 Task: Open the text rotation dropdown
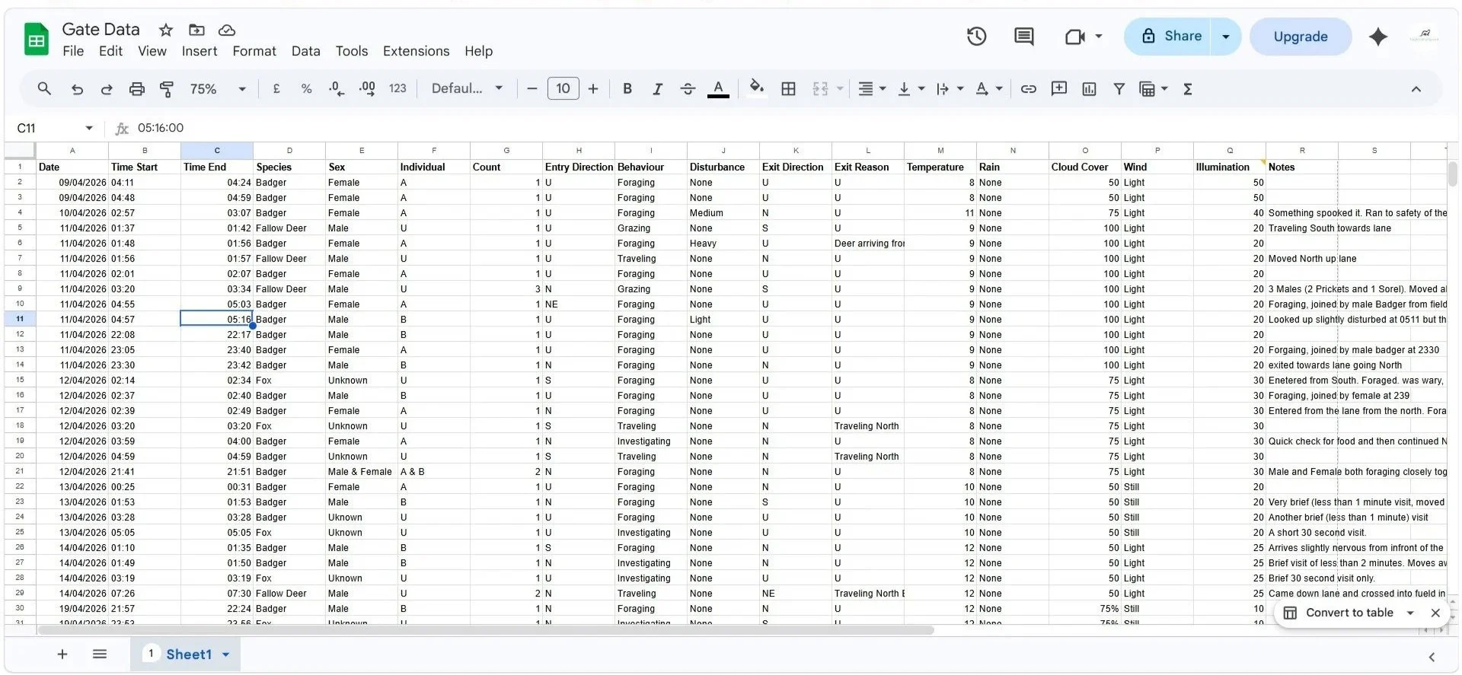pos(989,89)
